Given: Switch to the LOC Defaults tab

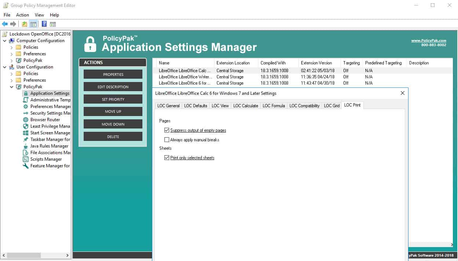Looking at the screenshot, I should click(x=196, y=105).
